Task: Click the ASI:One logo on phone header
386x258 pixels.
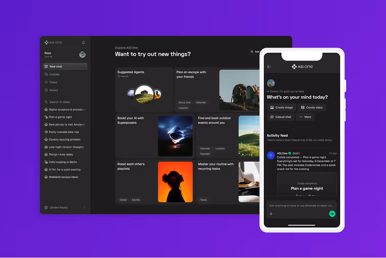Action: click(x=302, y=67)
